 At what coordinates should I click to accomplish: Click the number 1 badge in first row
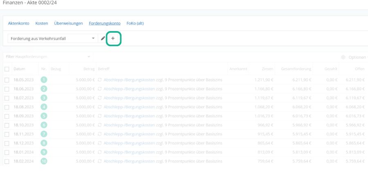44,80
